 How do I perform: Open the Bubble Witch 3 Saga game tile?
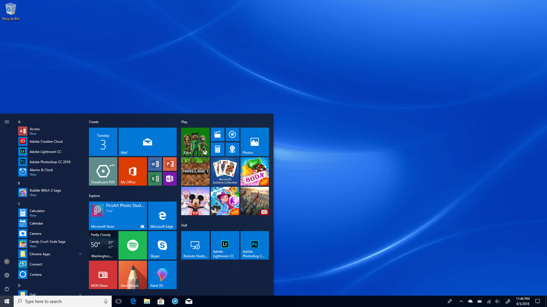pos(225,201)
